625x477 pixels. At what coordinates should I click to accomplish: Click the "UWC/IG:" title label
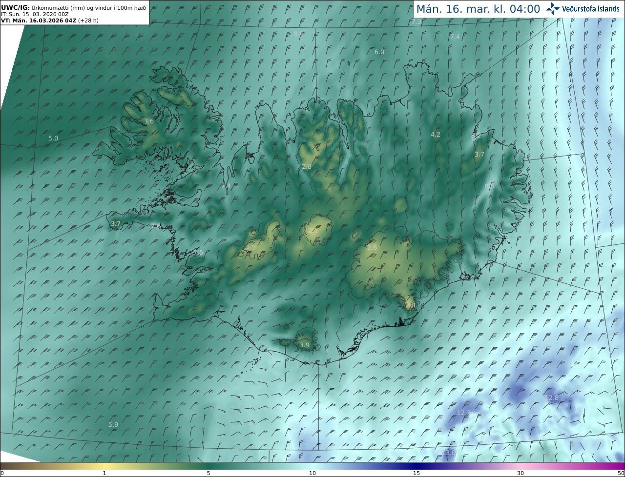pyautogui.click(x=15, y=8)
